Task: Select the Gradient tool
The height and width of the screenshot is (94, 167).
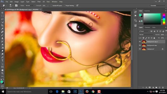Action: [x=2, y=48]
